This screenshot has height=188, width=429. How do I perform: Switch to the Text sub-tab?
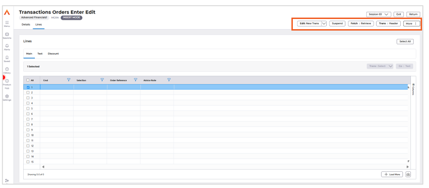[x=40, y=54]
